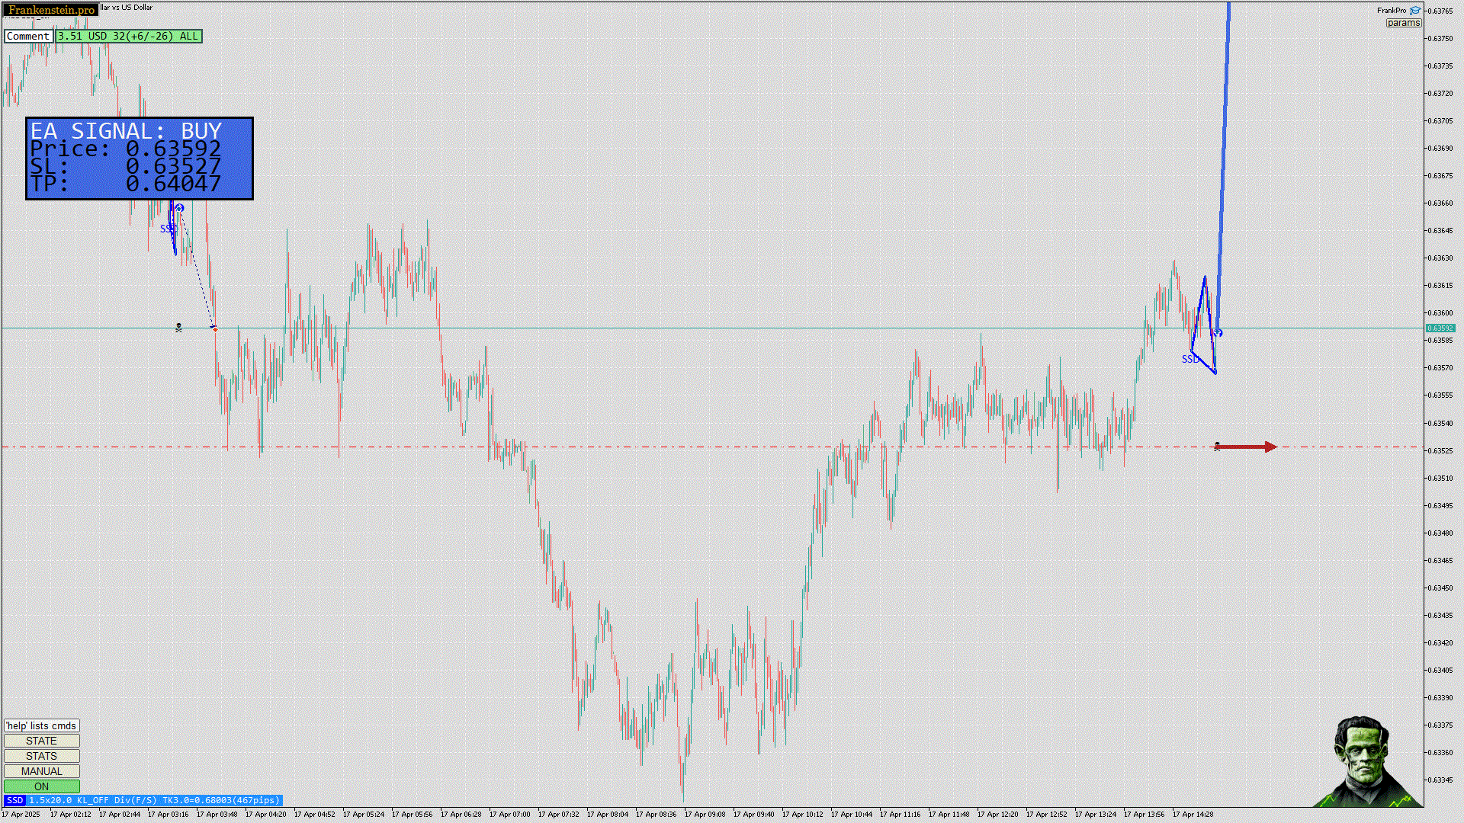Click the 'help' lists cmds input field
1464x823 pixels.
point(41,725)
